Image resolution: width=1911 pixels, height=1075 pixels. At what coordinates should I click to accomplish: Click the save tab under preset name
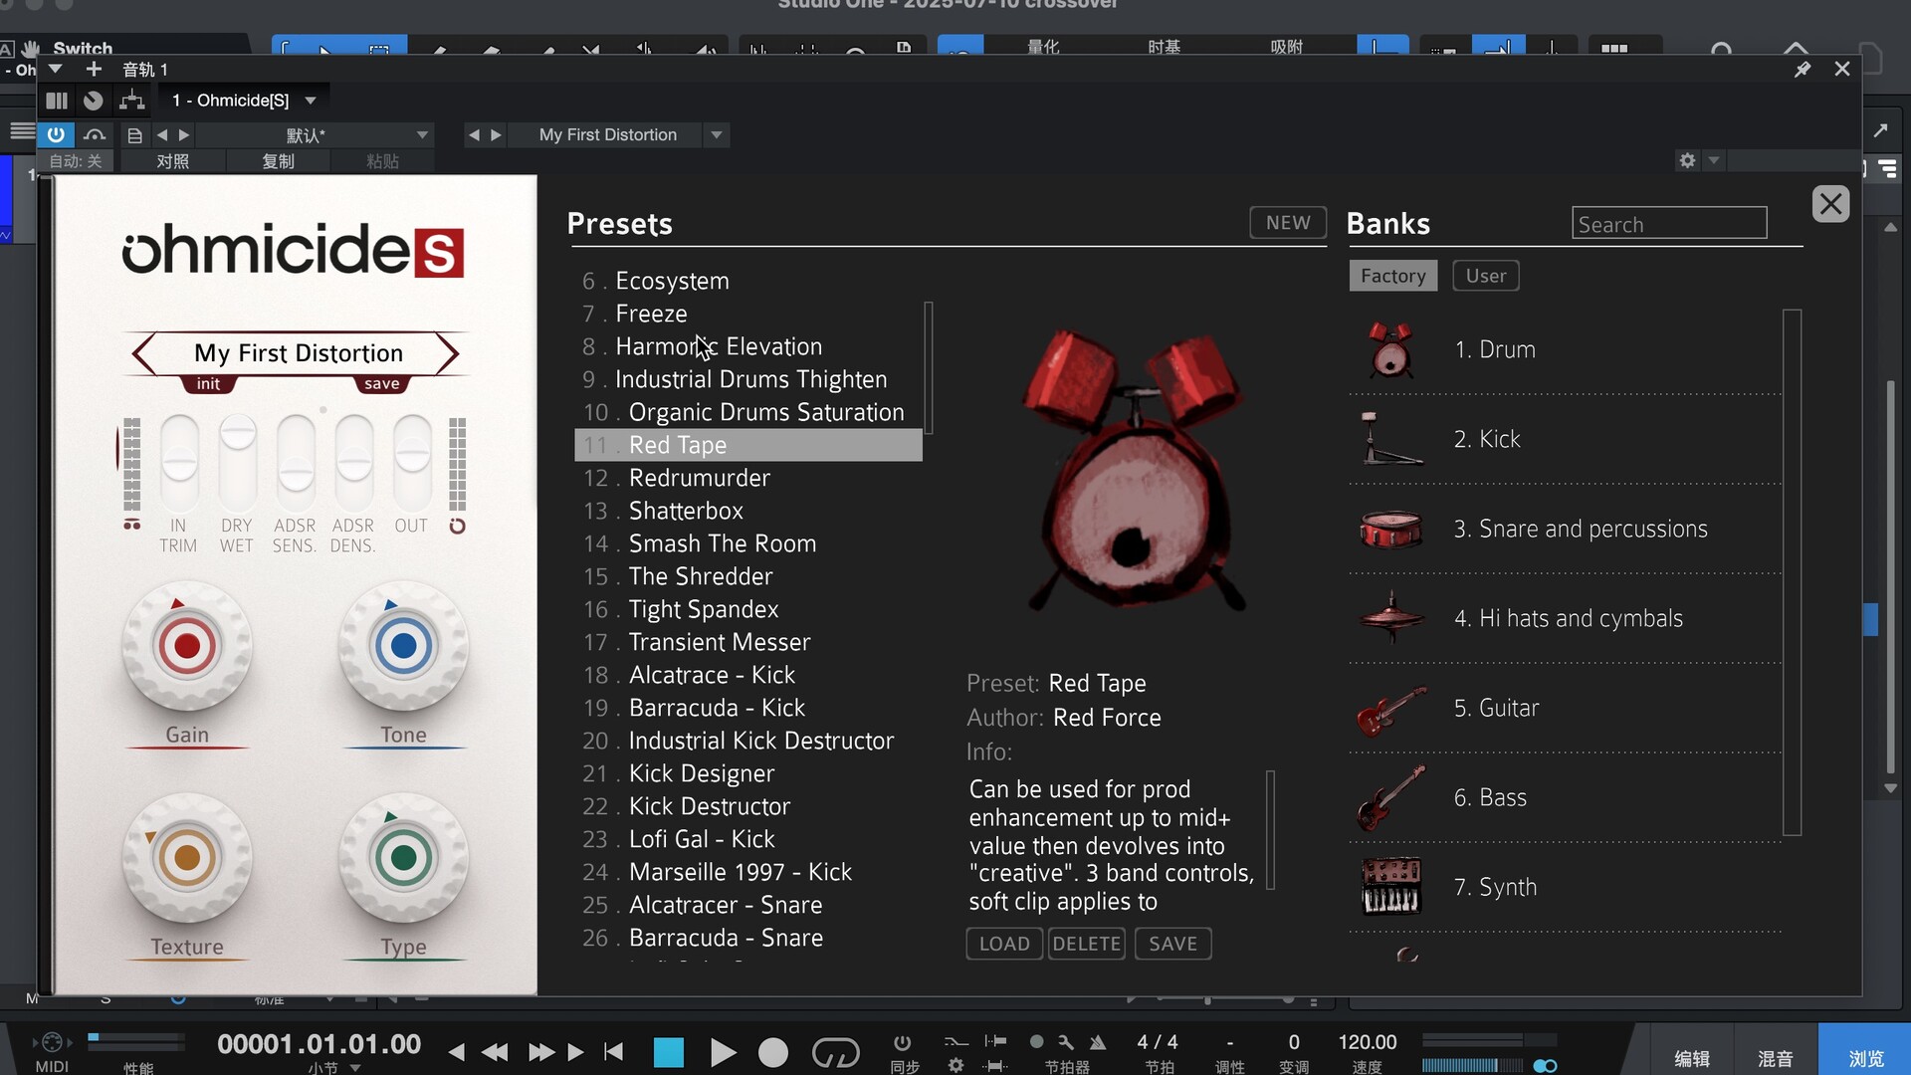[381, 384]
